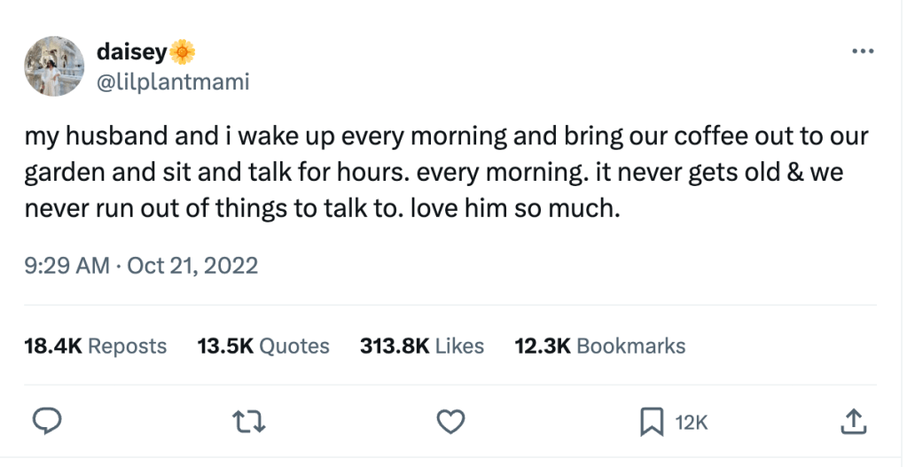Select the Oct 21, 2022 date

192,265
